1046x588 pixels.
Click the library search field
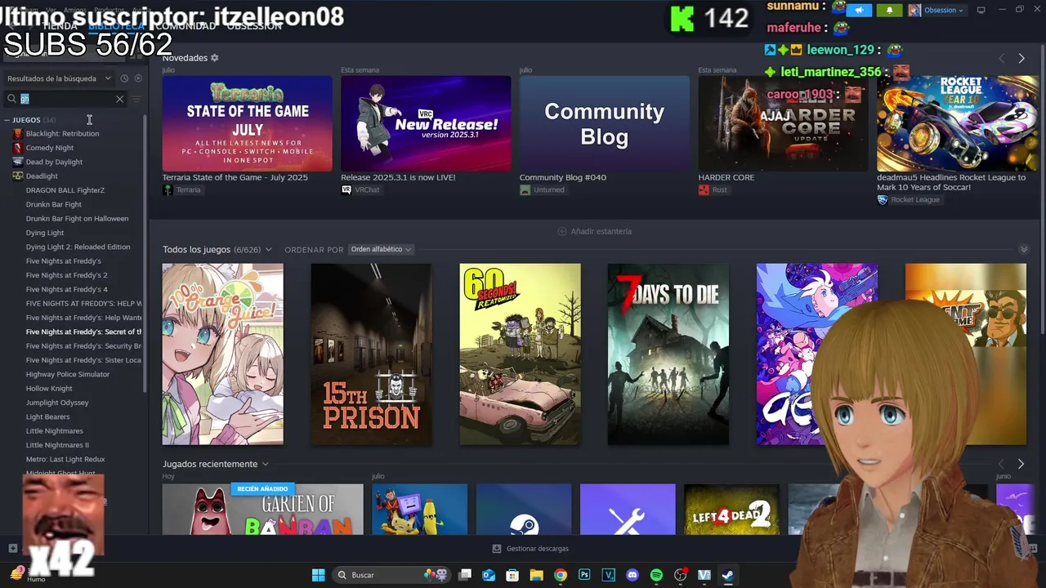click(69, 99)
